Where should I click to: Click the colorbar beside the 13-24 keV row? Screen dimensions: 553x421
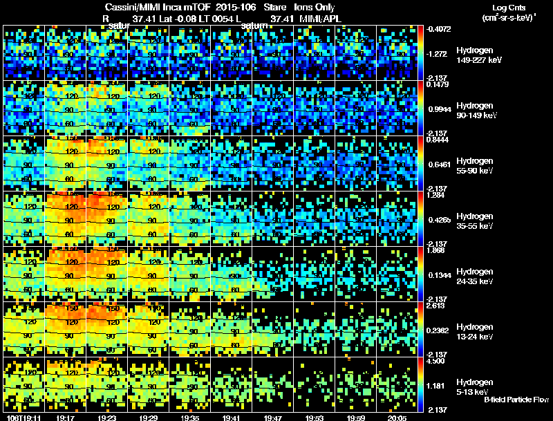tap(420, 330)
